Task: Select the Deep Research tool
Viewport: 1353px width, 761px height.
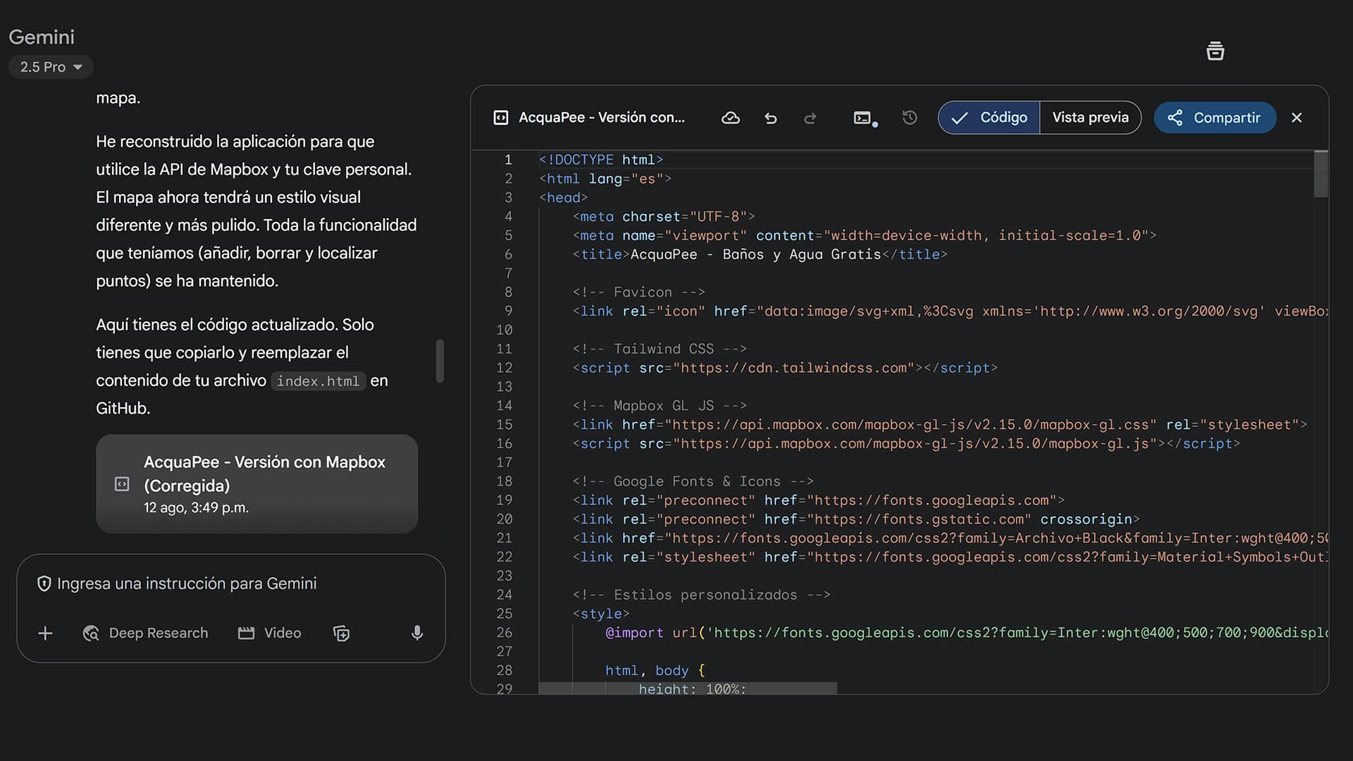Action: pyautogui.click(x=146, y=633)
